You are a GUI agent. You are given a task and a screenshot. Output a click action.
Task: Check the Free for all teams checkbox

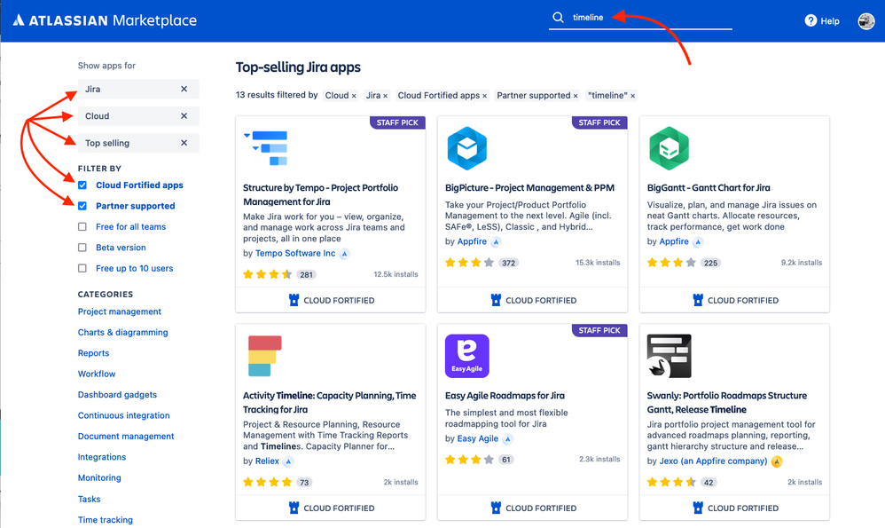[82, 226]
